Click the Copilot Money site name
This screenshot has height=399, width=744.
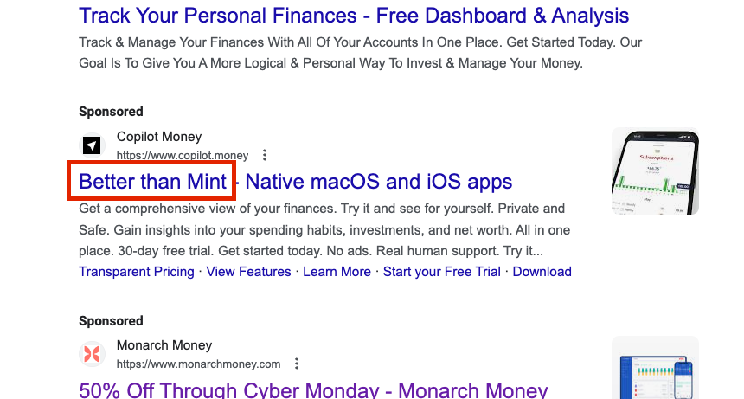[159, 137]
